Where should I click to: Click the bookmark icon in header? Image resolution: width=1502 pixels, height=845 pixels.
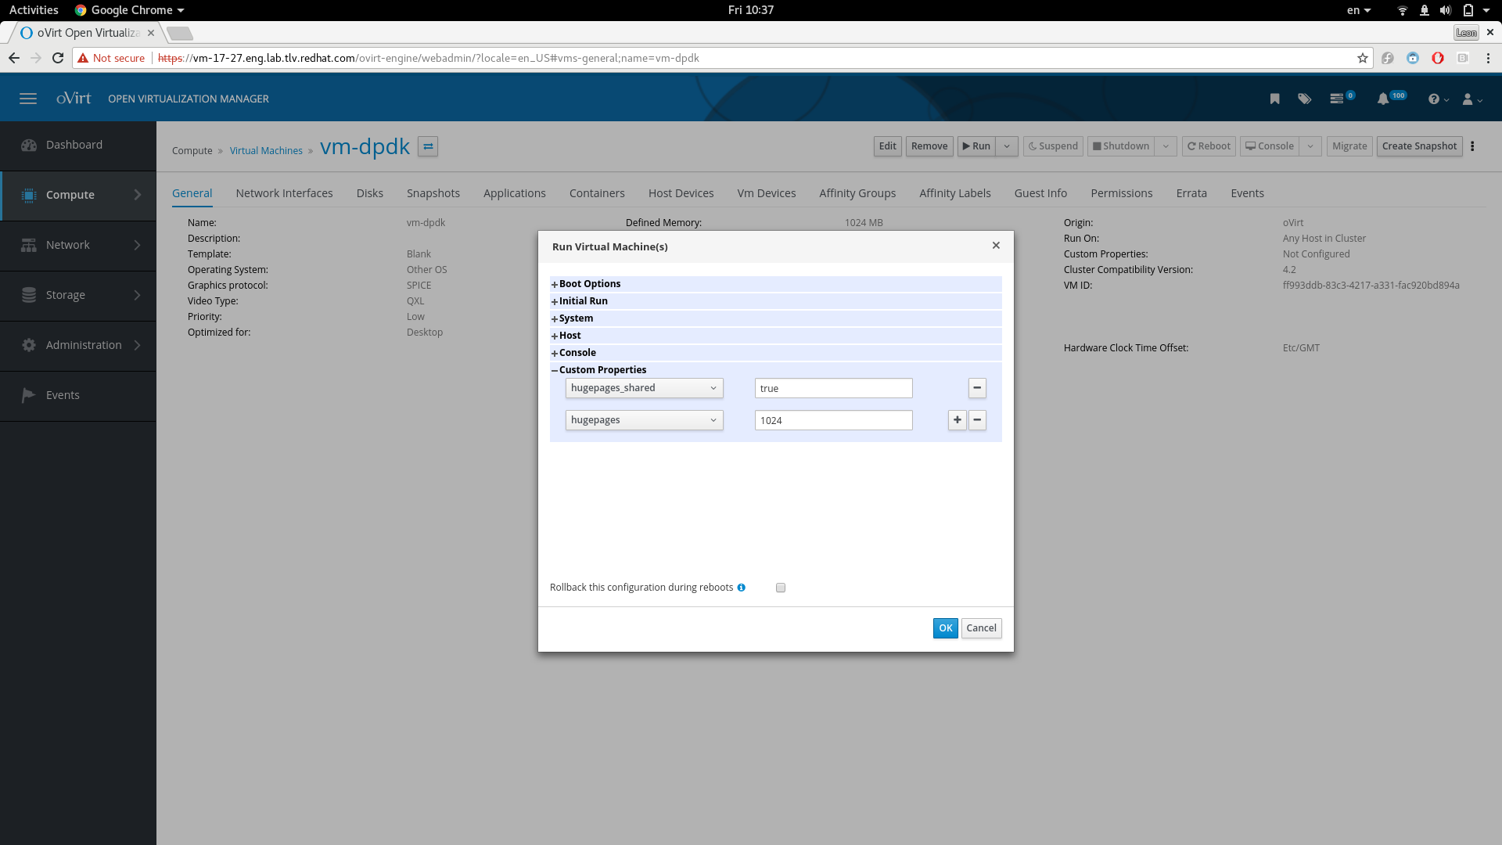point(1274,99)
